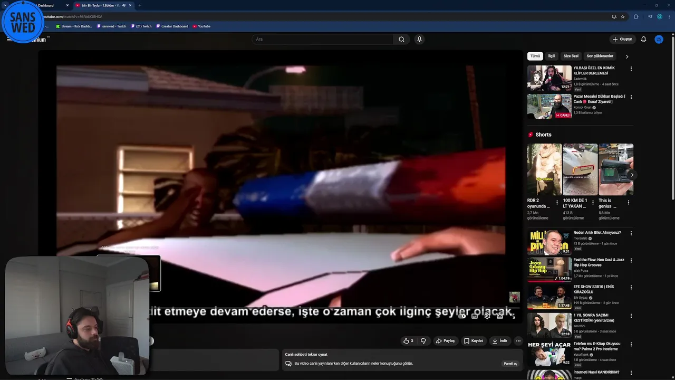675x380 pixels.
Task: Open options for 100 KM DE 1 LT short
Action: [x=593, y=203]
